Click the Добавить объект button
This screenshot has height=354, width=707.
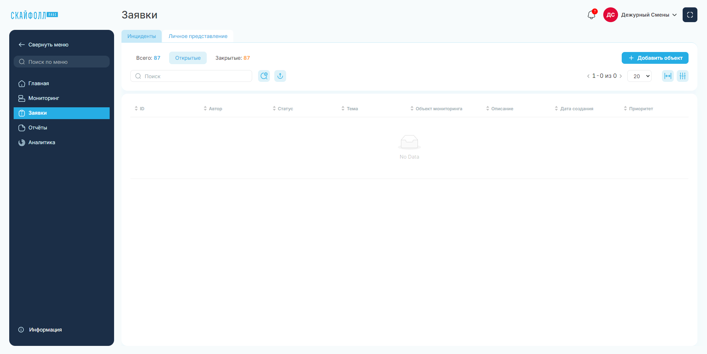coord(655,58)
